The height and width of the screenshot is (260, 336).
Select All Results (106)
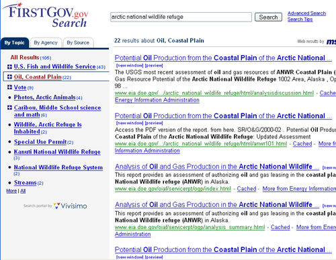pos(31,58)
